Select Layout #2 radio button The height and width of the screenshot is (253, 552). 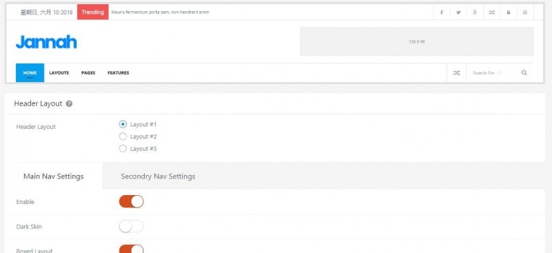(x=123, y=136)
